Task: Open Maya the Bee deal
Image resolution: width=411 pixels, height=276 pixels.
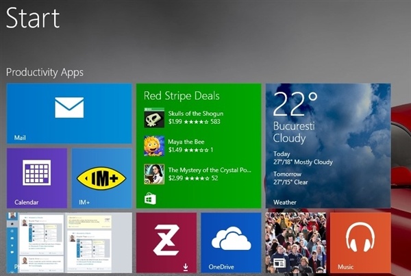Action: [x=179, y=146]
